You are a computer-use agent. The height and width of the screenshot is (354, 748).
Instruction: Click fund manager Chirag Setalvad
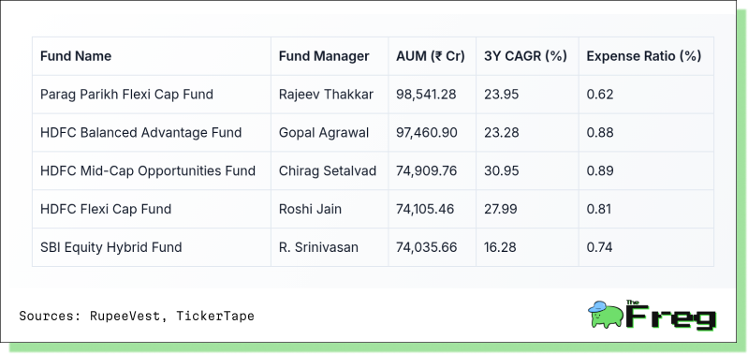click(328, 170)
